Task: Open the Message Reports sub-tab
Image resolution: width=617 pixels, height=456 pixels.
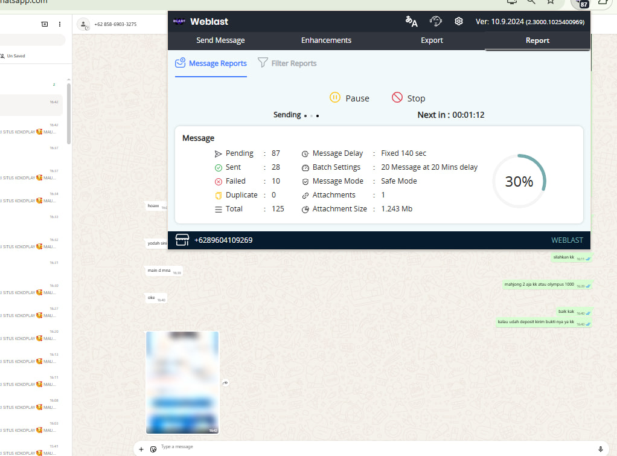Action: tap(211, 63)
